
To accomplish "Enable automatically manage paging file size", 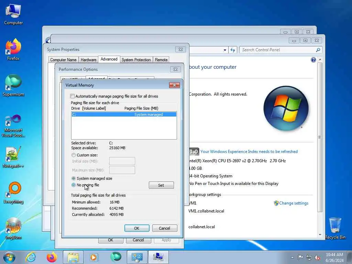I will click(x=72, y=96).
